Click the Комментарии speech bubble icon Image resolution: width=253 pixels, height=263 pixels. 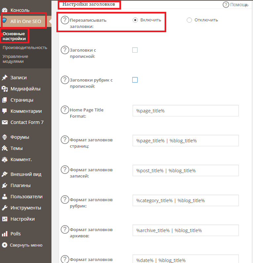5,111
